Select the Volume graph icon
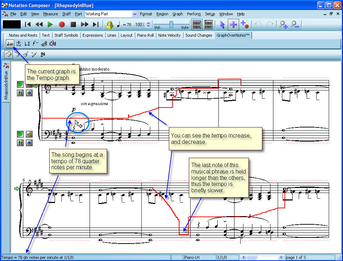This screenshot has width=343, height=261. pos(19,44)
